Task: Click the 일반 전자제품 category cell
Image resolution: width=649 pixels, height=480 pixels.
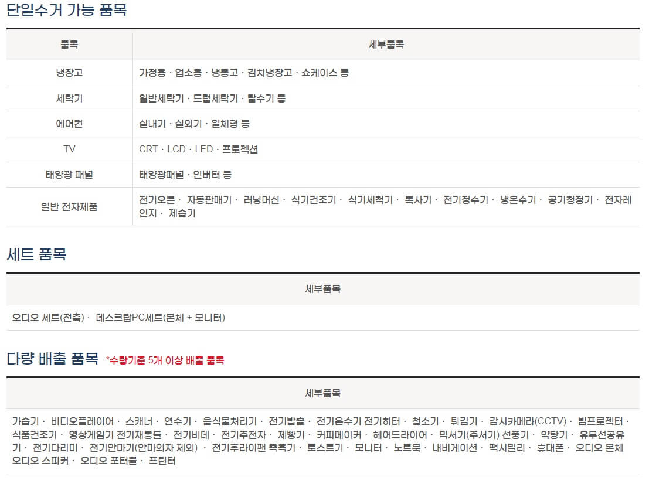Action: [69, 206]
